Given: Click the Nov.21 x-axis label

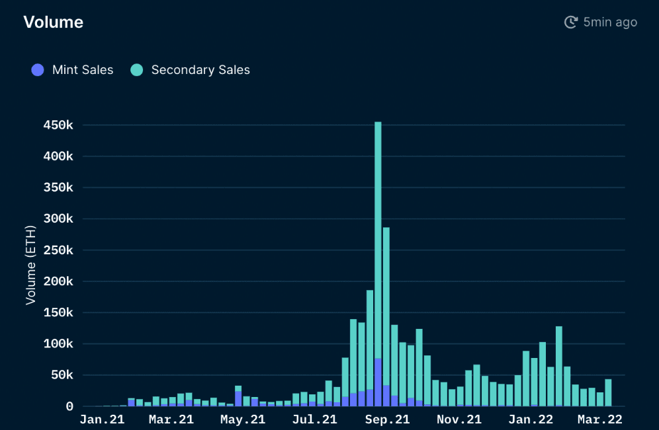Looking at the screenshot, I should [x=459, y=419].
